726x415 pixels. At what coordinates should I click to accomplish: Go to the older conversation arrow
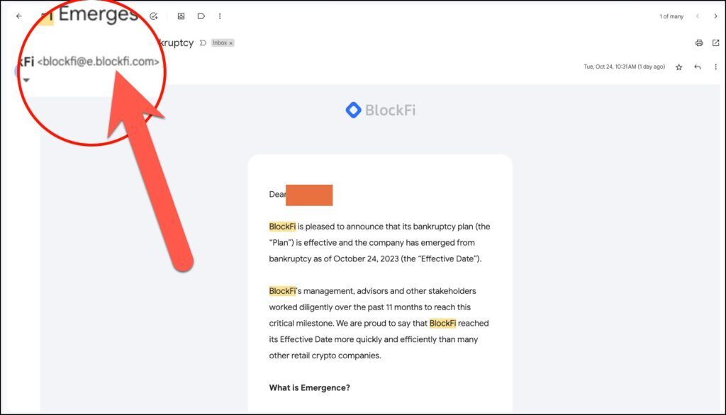coord(716,16)
